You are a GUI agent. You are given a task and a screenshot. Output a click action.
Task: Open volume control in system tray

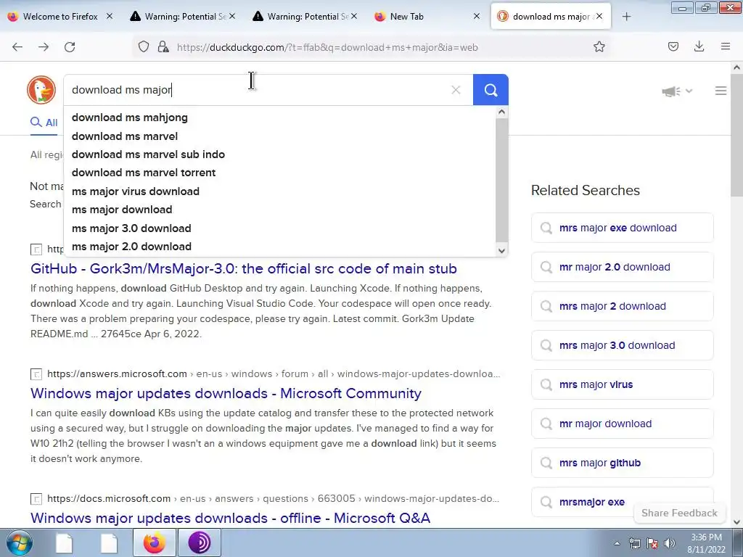670,543
